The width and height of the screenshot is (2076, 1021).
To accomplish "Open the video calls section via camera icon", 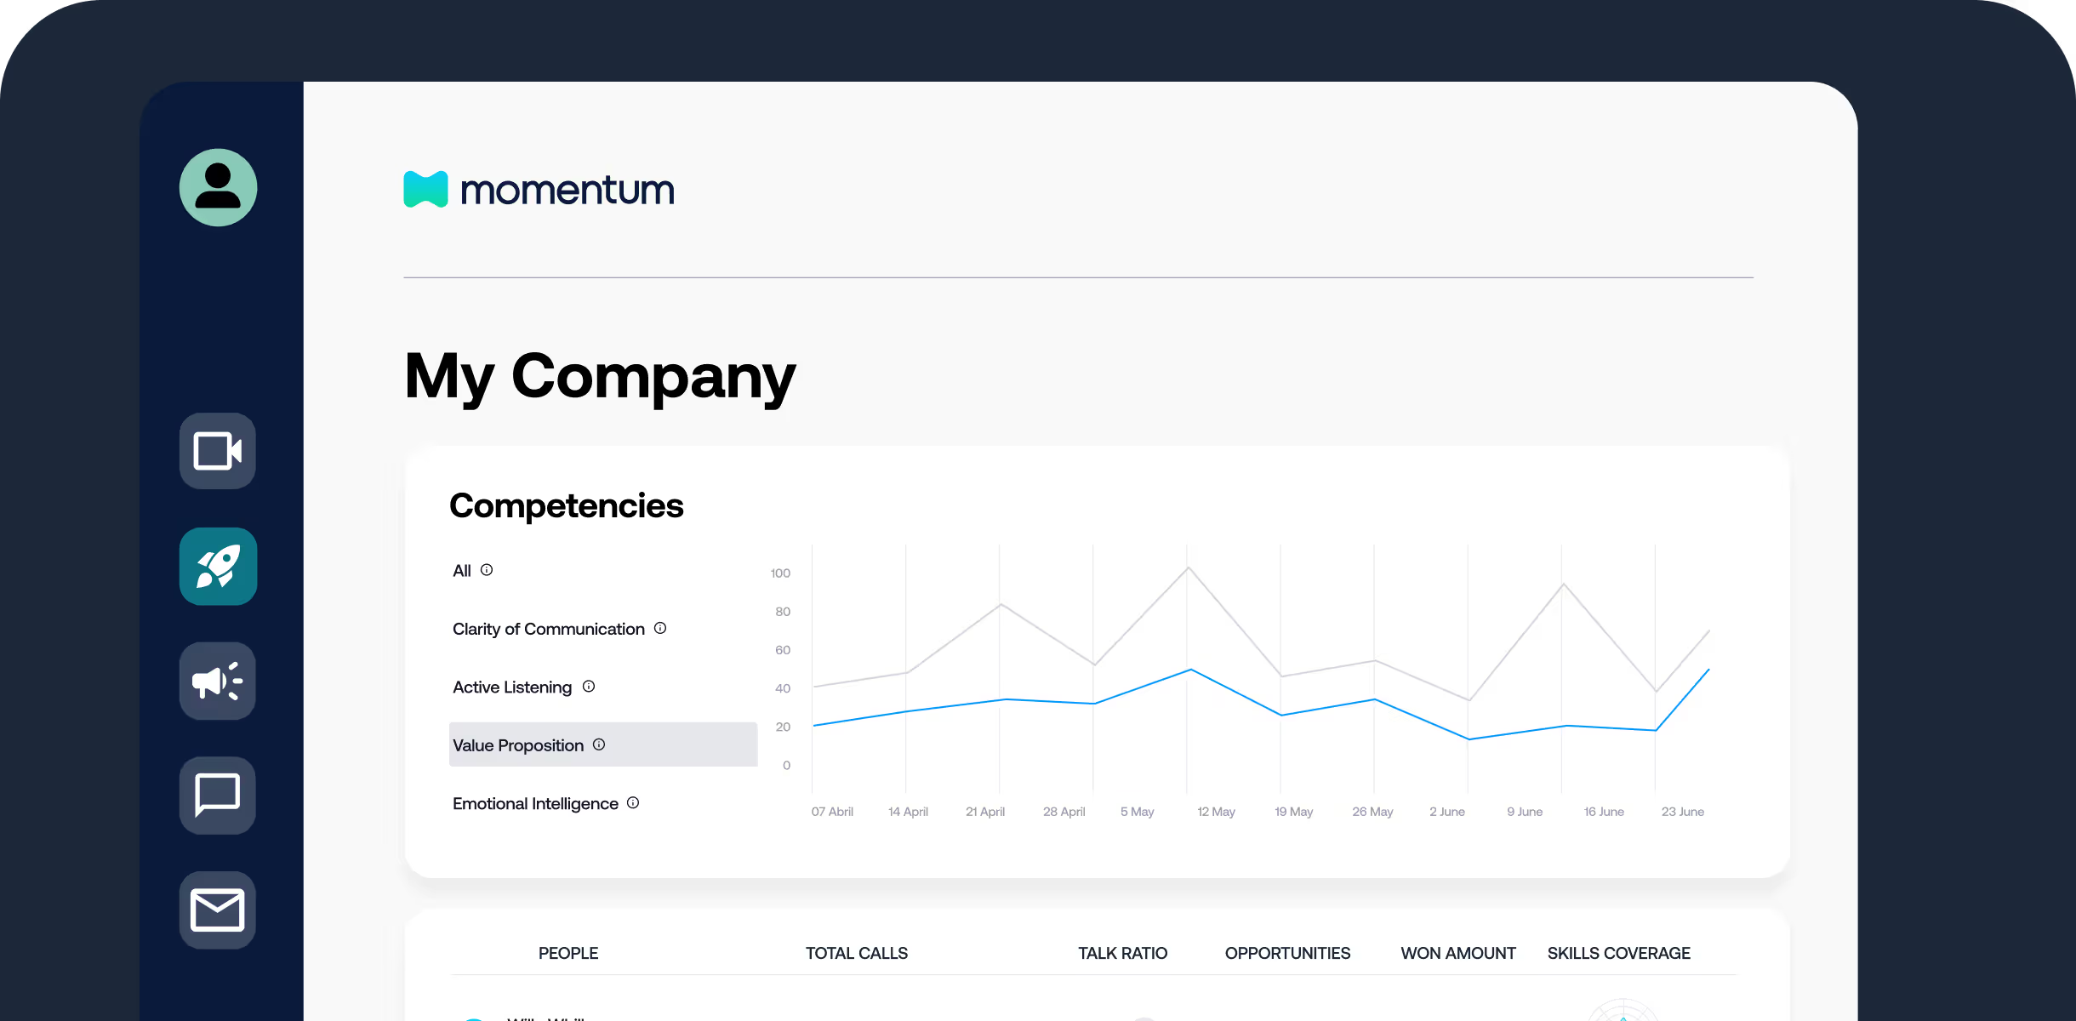I will coord(218,451).
